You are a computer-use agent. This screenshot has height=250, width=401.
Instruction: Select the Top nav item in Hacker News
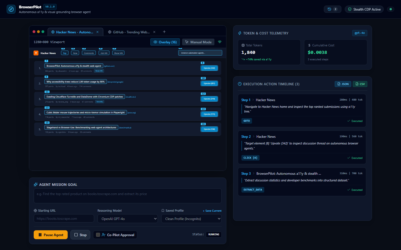pyautogui.click(x=65, y=53)
